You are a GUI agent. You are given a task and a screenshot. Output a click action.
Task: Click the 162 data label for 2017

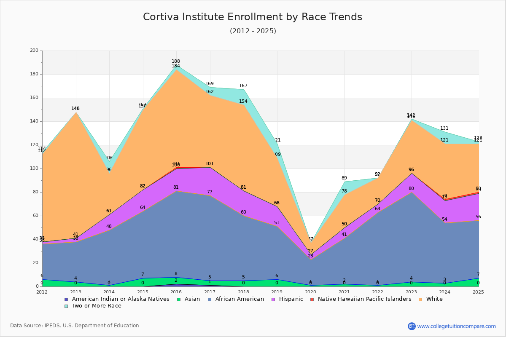click(x=210, y=92)
